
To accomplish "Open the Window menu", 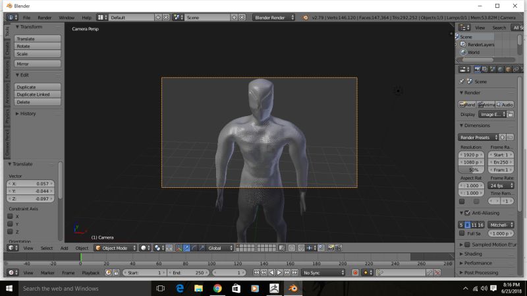I will (x=67, y=18).
